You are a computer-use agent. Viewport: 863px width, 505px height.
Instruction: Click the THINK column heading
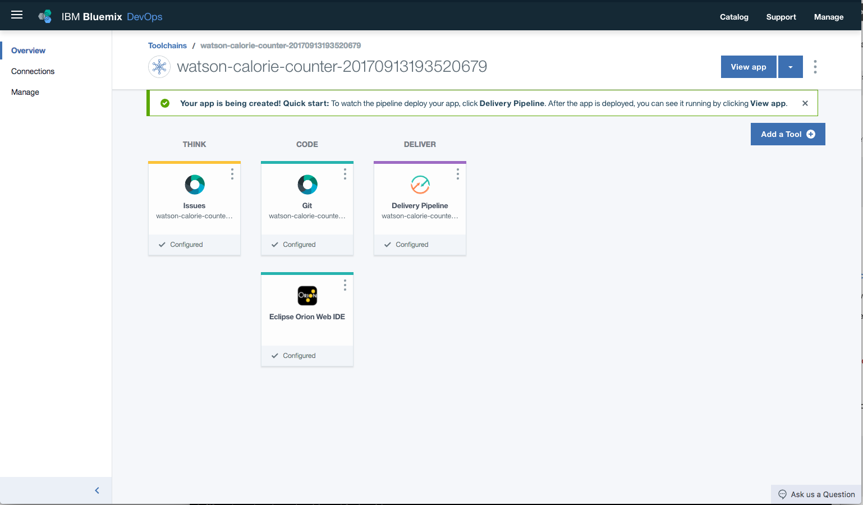194,144
